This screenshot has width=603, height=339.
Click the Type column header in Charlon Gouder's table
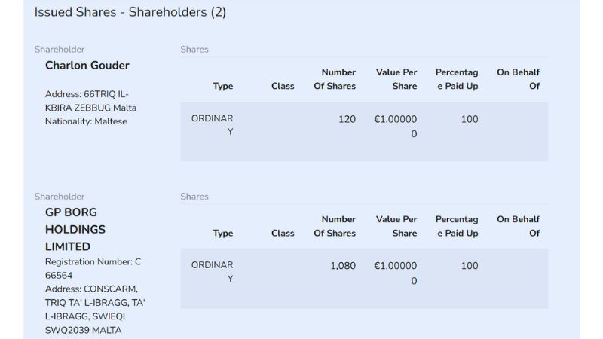coord(223,86)
